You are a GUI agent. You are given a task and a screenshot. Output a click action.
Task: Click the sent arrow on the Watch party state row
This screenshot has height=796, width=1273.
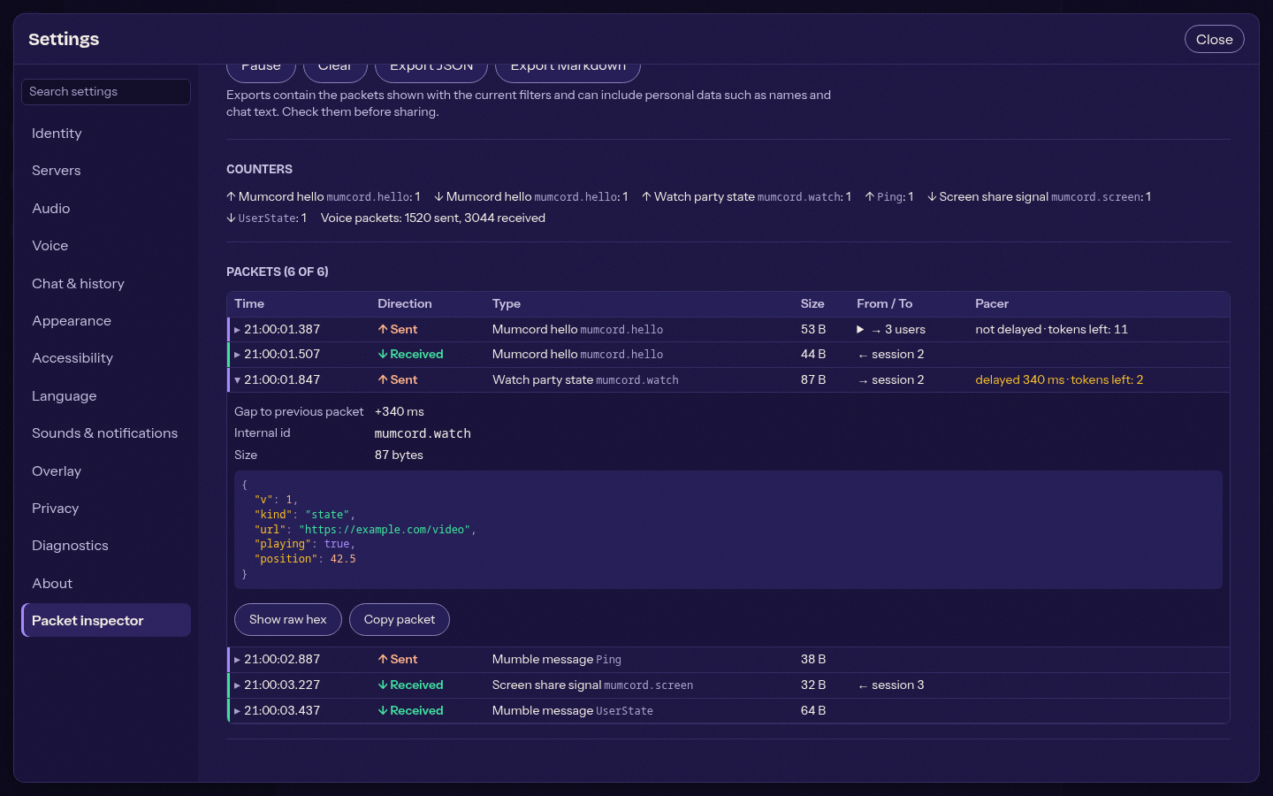(x=383, y=379)
